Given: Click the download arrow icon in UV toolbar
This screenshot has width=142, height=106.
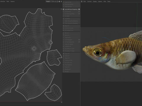Looking at the screenshot, I should click(61, 1).
